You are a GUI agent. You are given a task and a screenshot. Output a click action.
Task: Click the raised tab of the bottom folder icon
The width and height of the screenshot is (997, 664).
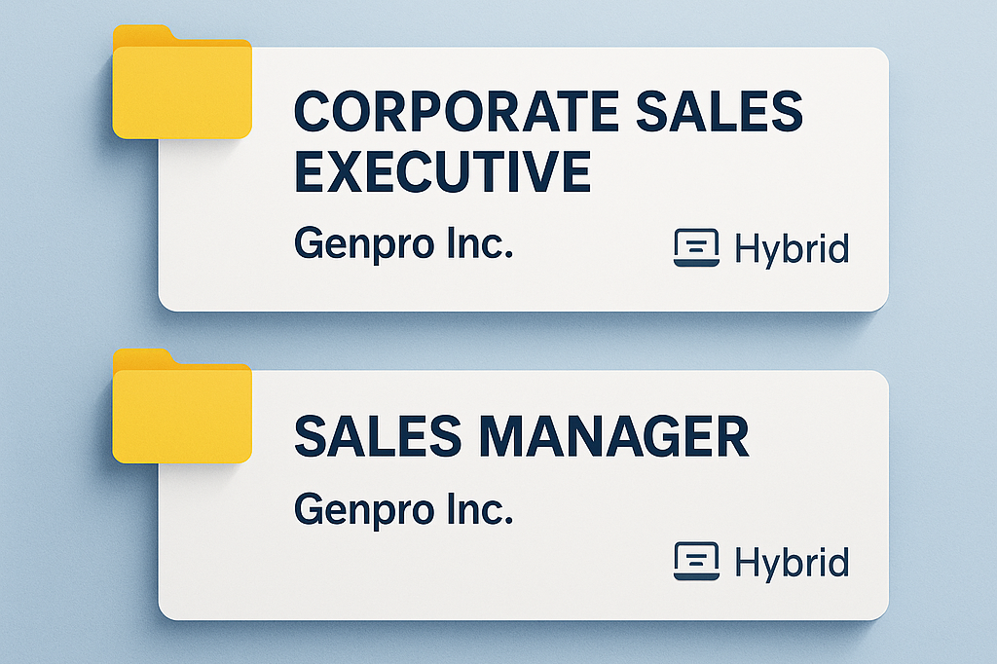pyautogui.click(x=143, y=356)
